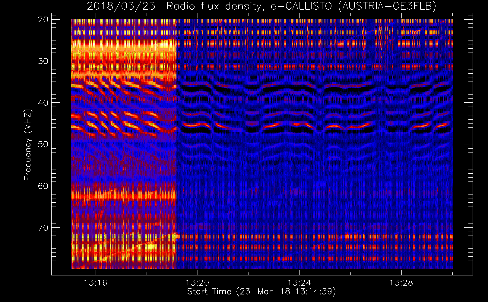Click the time tick label '13:20'
The image size is (488, 302).
tap(198, 283)
